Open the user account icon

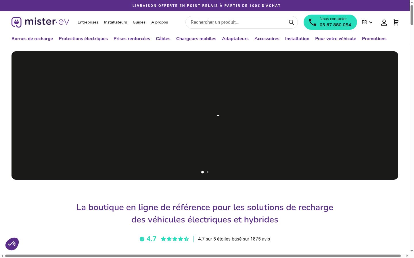384,22
